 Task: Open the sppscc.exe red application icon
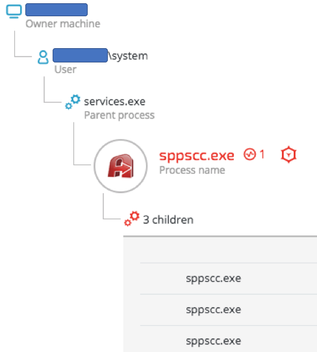[121, 166]
